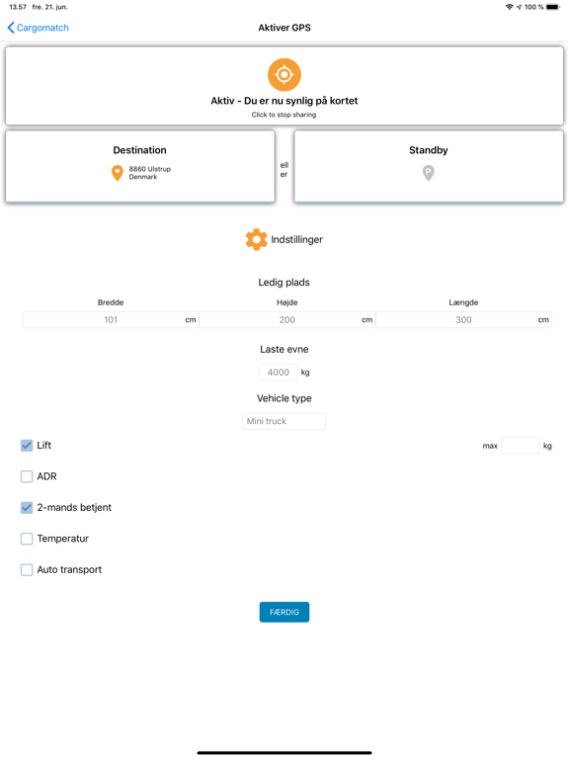Click the FÆRDIG button
569x759 pixels.
pos(284,612)
